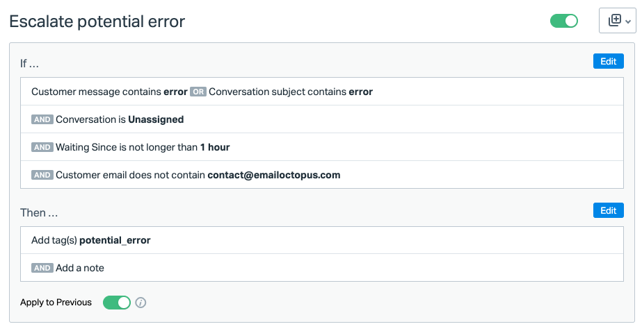Image resolution: width=642 pixels, height=331 pixels.
Task: Select the Conversation subject contains error condition
Action: coord(291,92)
